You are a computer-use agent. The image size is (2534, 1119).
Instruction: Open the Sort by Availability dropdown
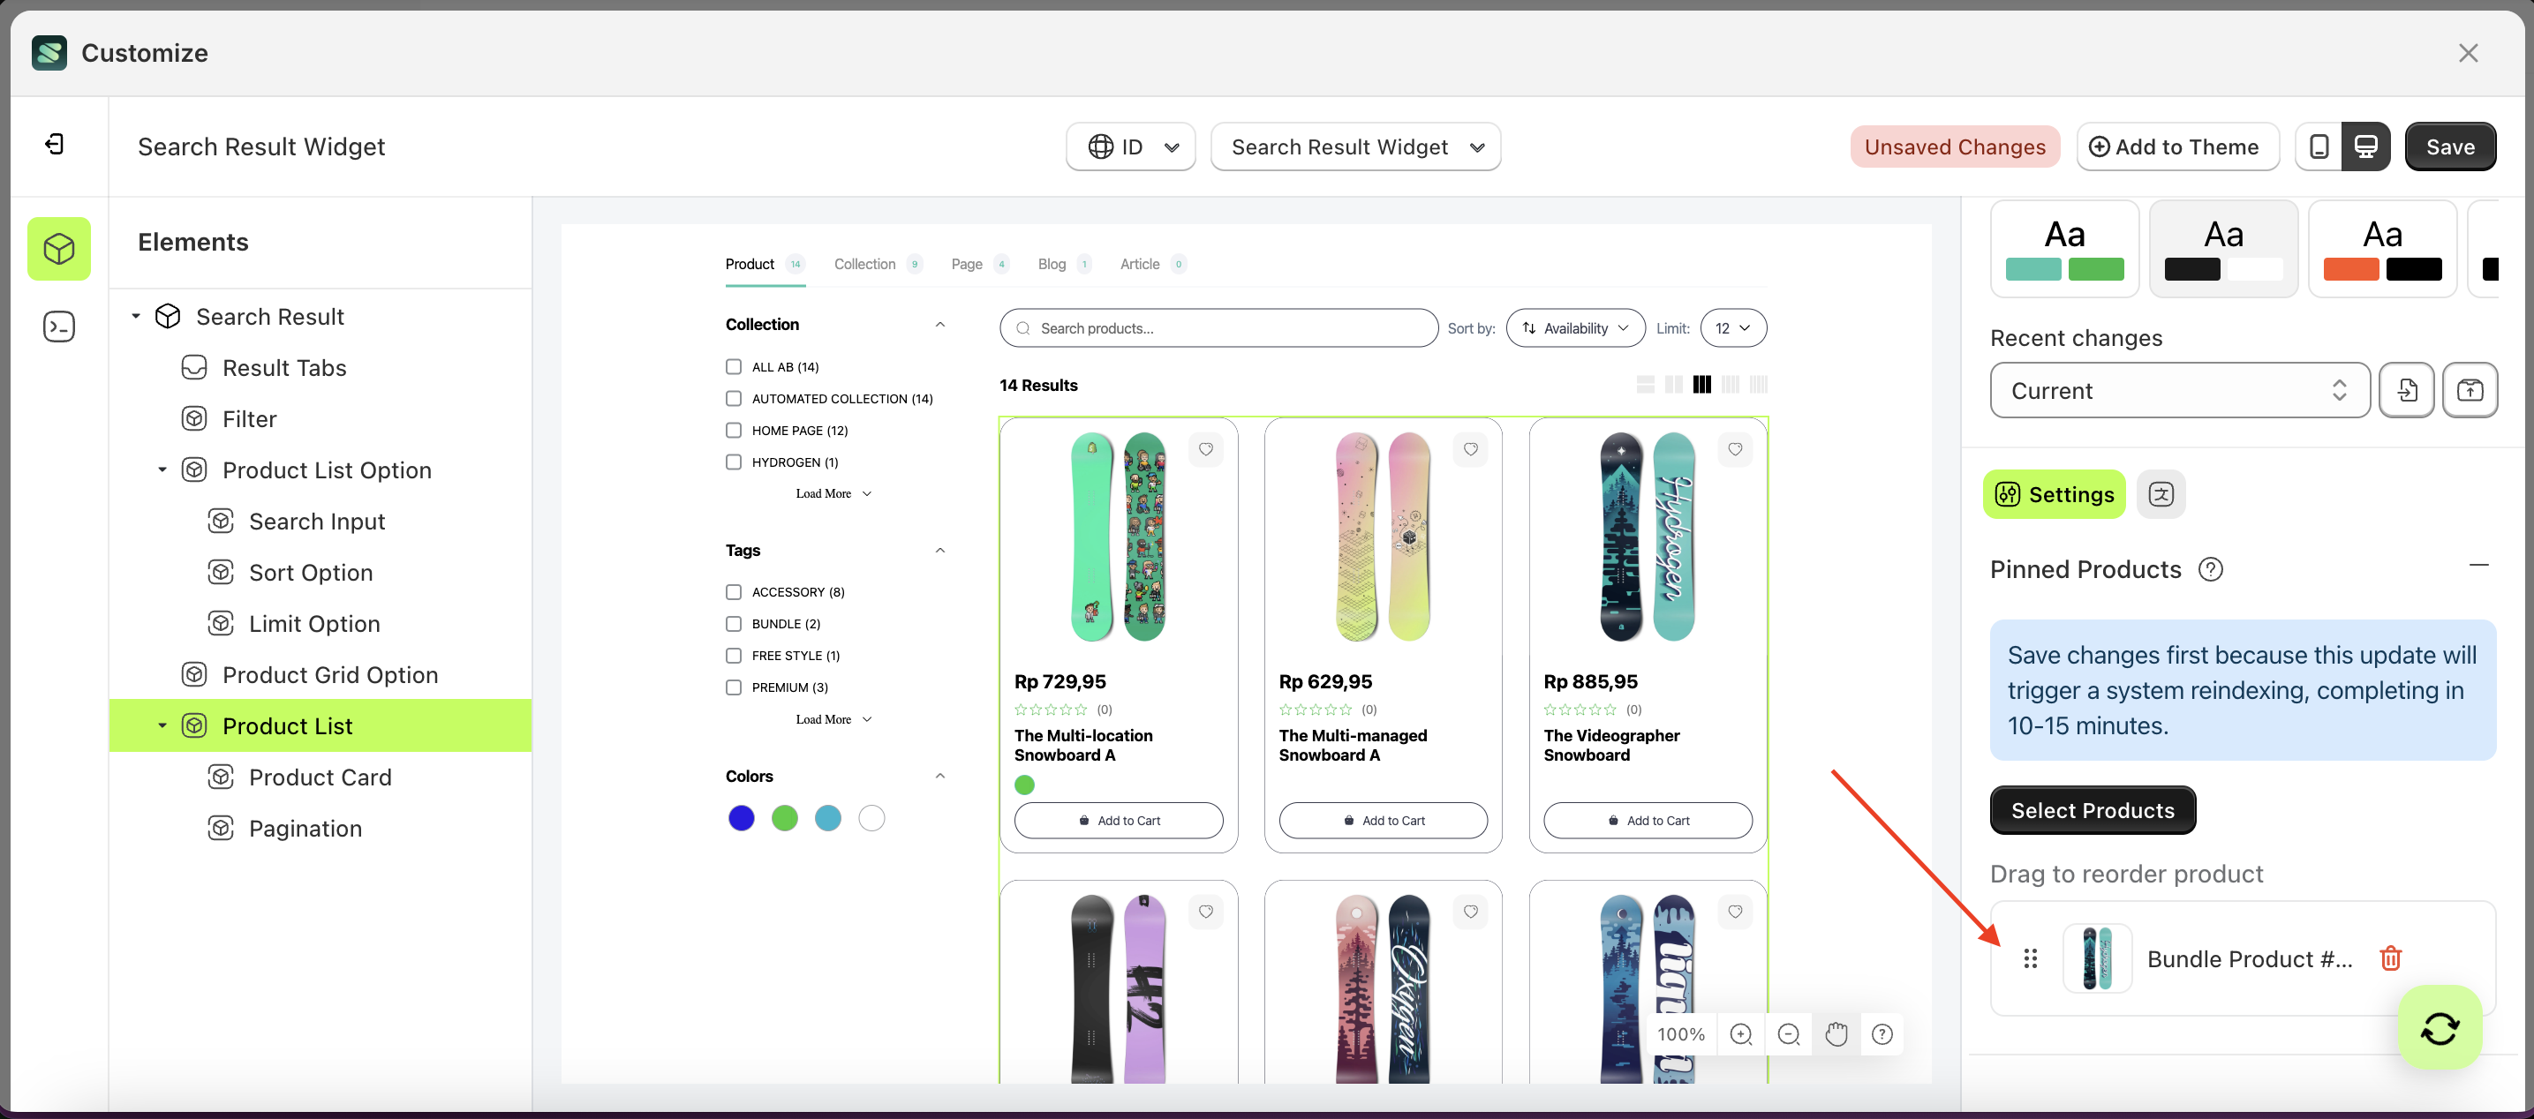click(1575, 327)
